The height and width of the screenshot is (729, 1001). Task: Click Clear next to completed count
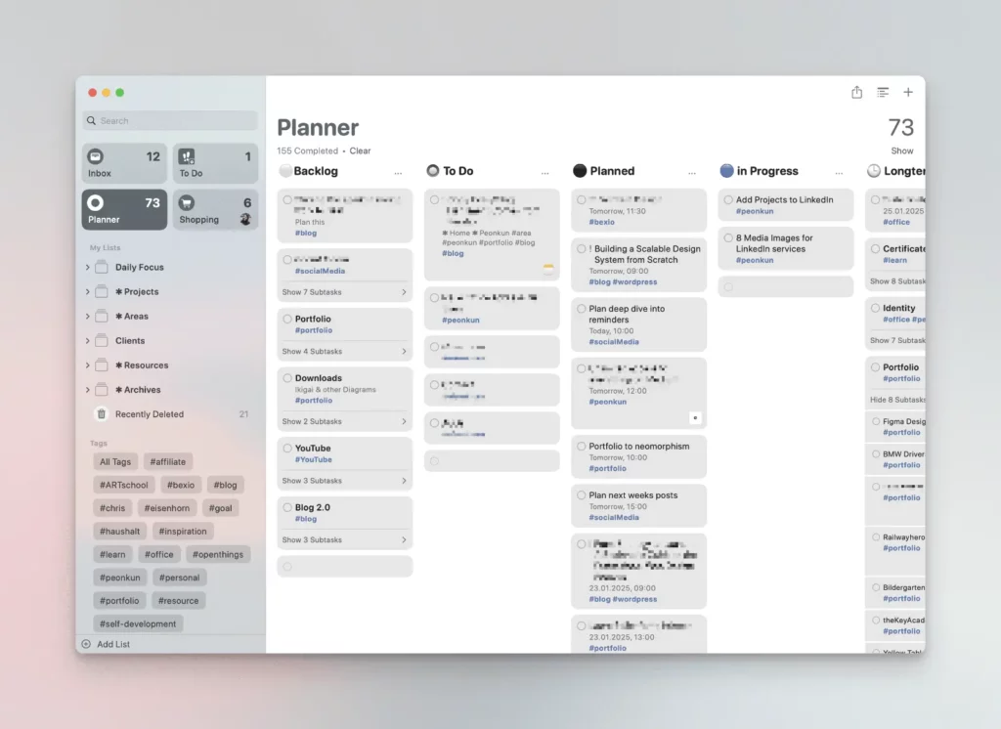coord(360,151)
